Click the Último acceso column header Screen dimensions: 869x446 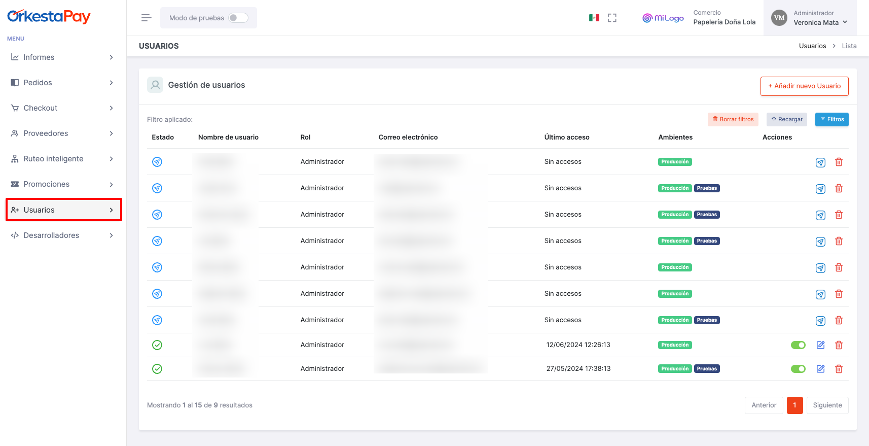point(566,138)
